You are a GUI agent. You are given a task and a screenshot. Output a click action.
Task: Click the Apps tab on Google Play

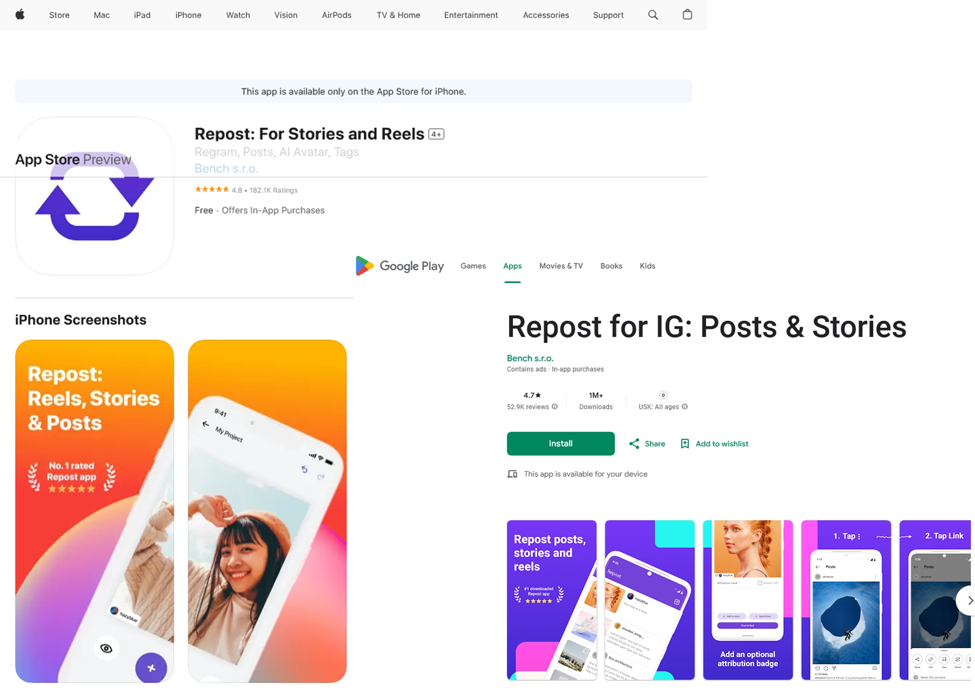513,266
